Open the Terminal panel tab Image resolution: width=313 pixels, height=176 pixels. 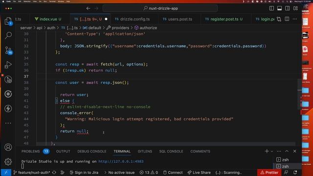pos(122,151)
